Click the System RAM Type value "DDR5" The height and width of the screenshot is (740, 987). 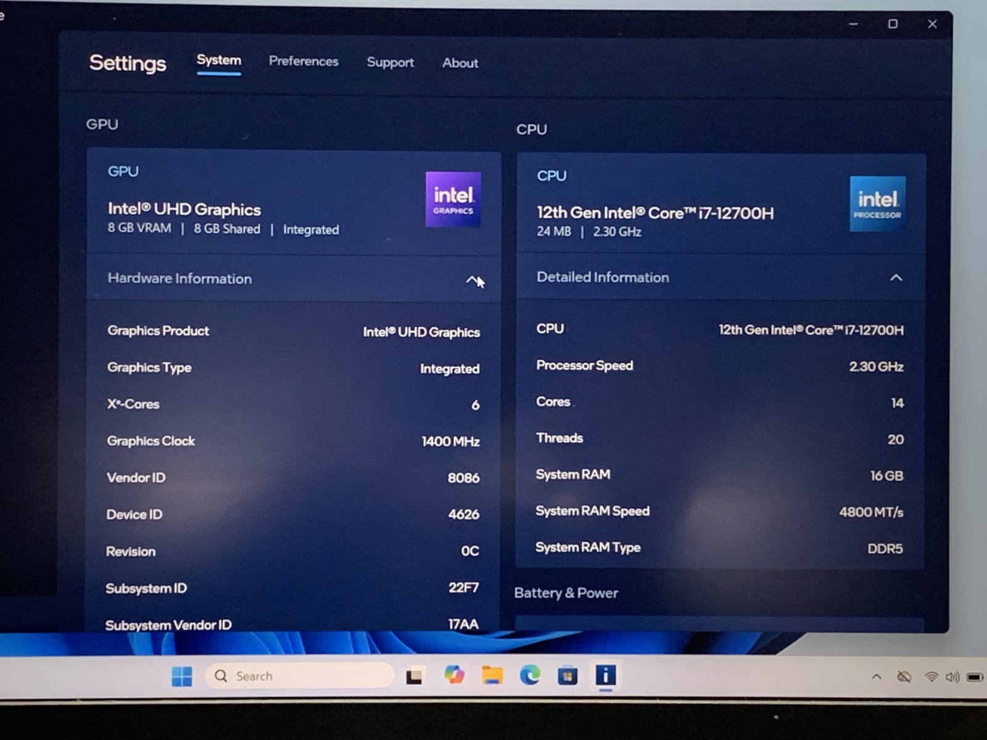[885, 549]
